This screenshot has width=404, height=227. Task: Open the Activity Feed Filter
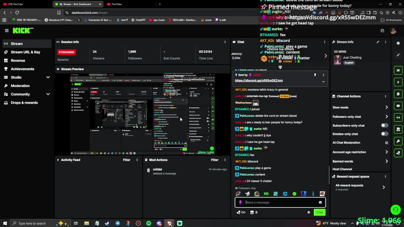pos(127,160)
